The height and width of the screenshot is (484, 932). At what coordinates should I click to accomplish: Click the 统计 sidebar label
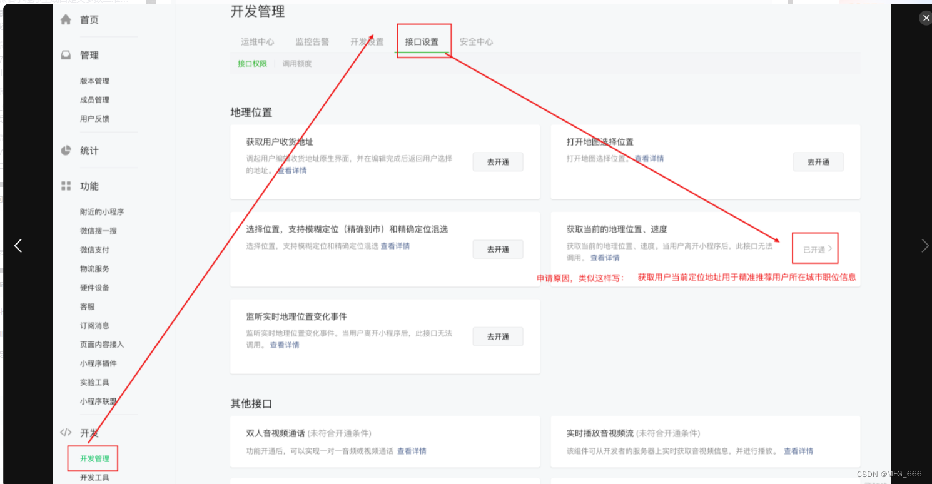[89, 151]
